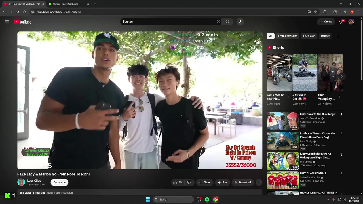
Task: Like the video with thumbs up
Action: 178,182
